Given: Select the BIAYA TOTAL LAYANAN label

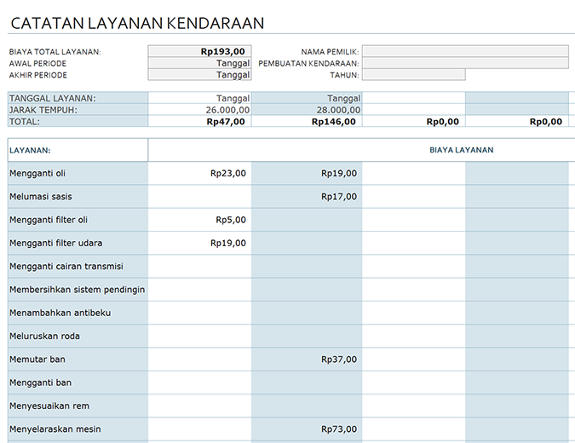Looking at the screenshot, I should [x=55, y=52].
